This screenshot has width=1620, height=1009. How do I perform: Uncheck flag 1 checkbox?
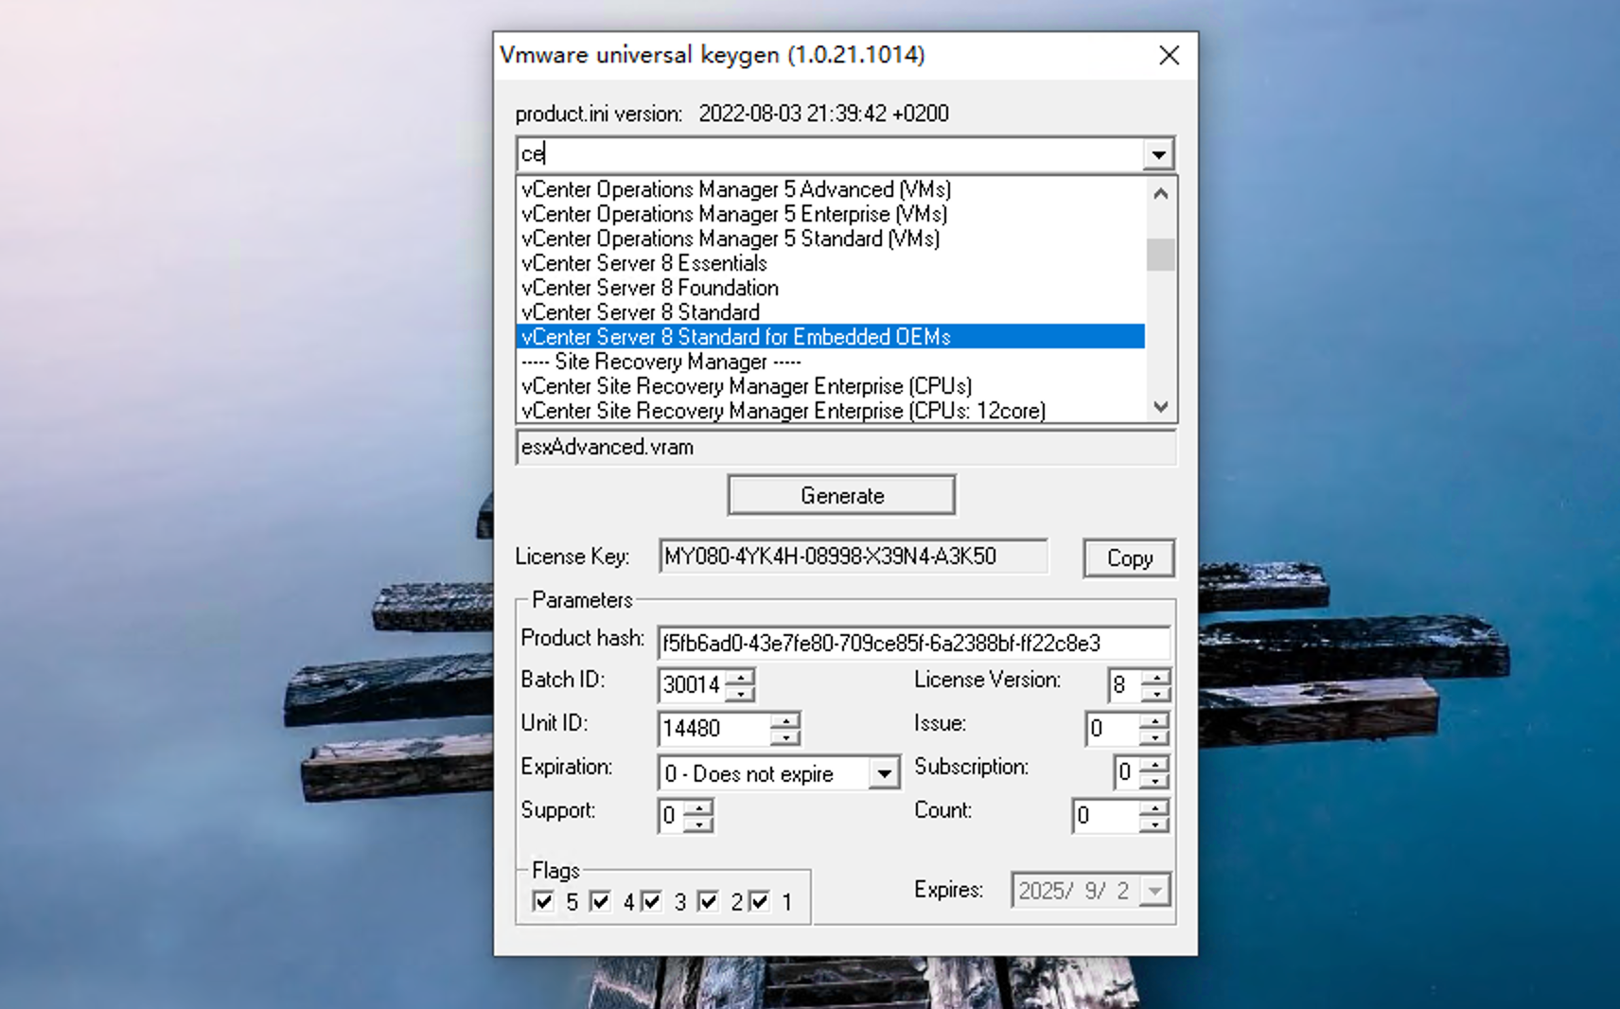759,901
